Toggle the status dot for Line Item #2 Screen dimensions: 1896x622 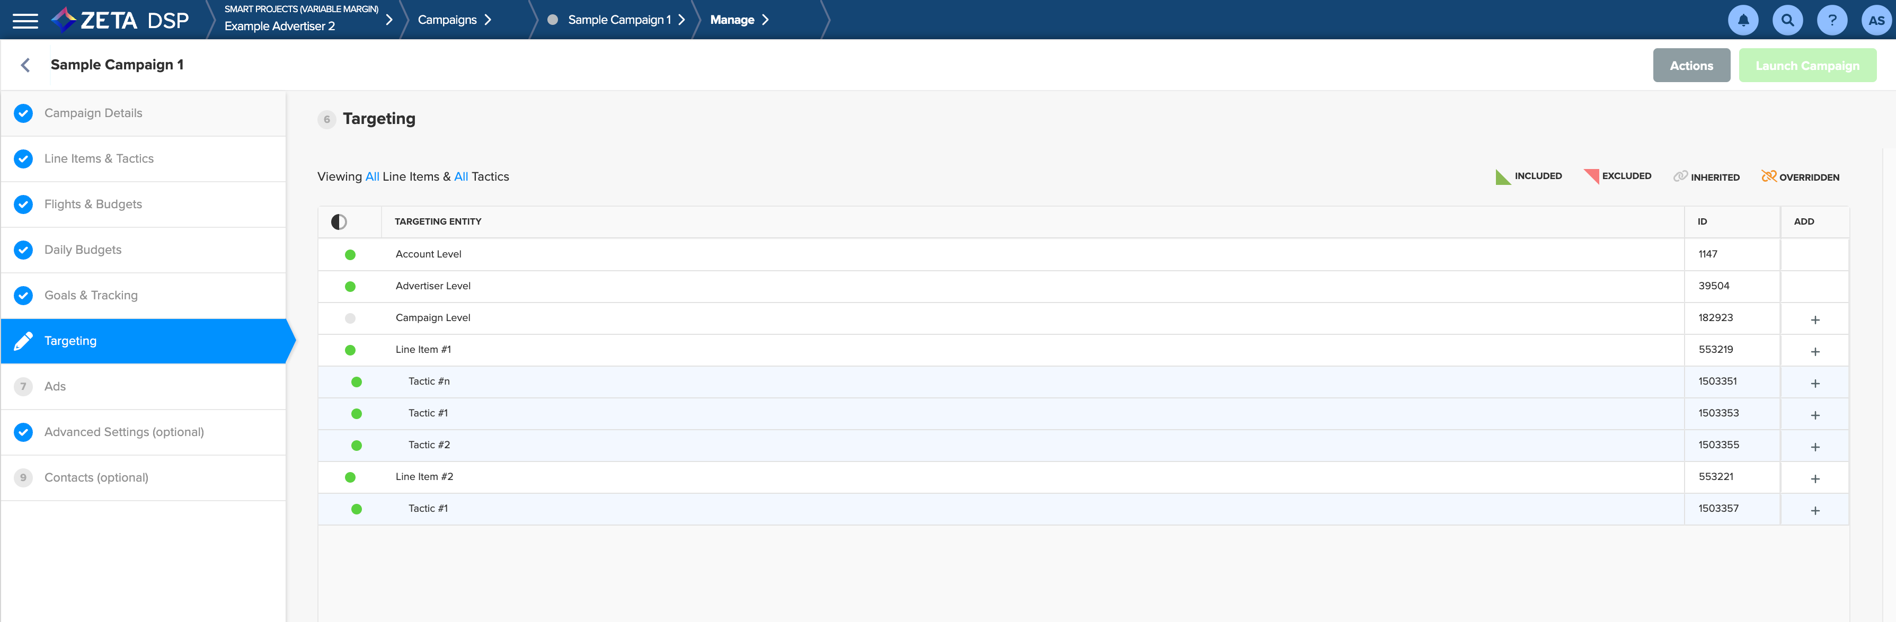[350, 478]
